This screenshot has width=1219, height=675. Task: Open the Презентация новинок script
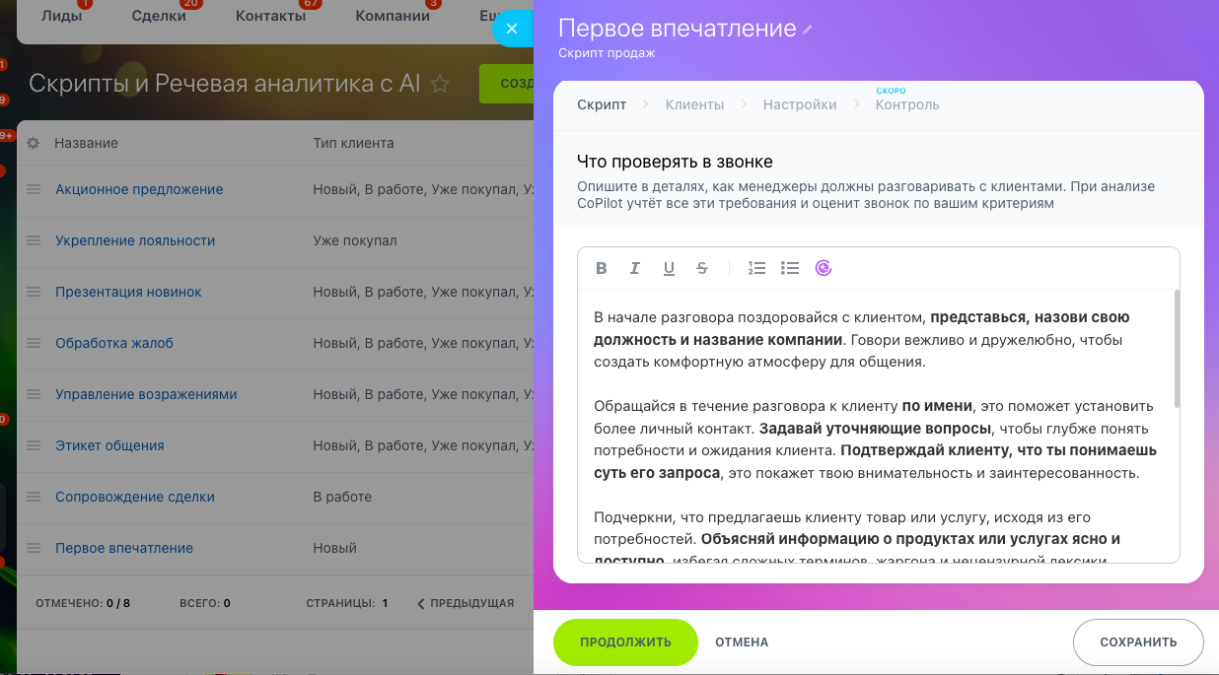tap(128, 292)
